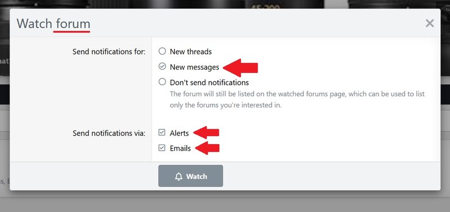Select the New threads radio button
Image resolution: width=450 pixels, height=212 pixels.
pos(163,51)
